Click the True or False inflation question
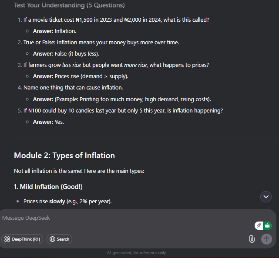This screenshot has width=279, height=258. point(101,43)
